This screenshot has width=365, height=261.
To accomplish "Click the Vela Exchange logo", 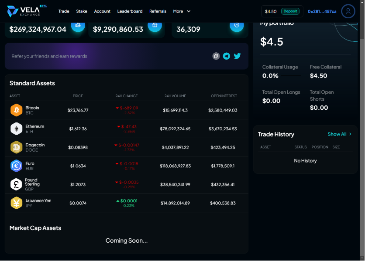I will tap(26, 11).
